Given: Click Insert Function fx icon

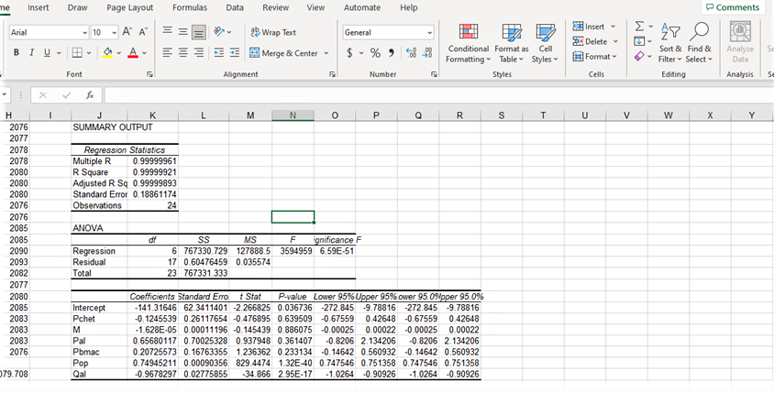Looking at the screenshot, I should tap(89, 95).
